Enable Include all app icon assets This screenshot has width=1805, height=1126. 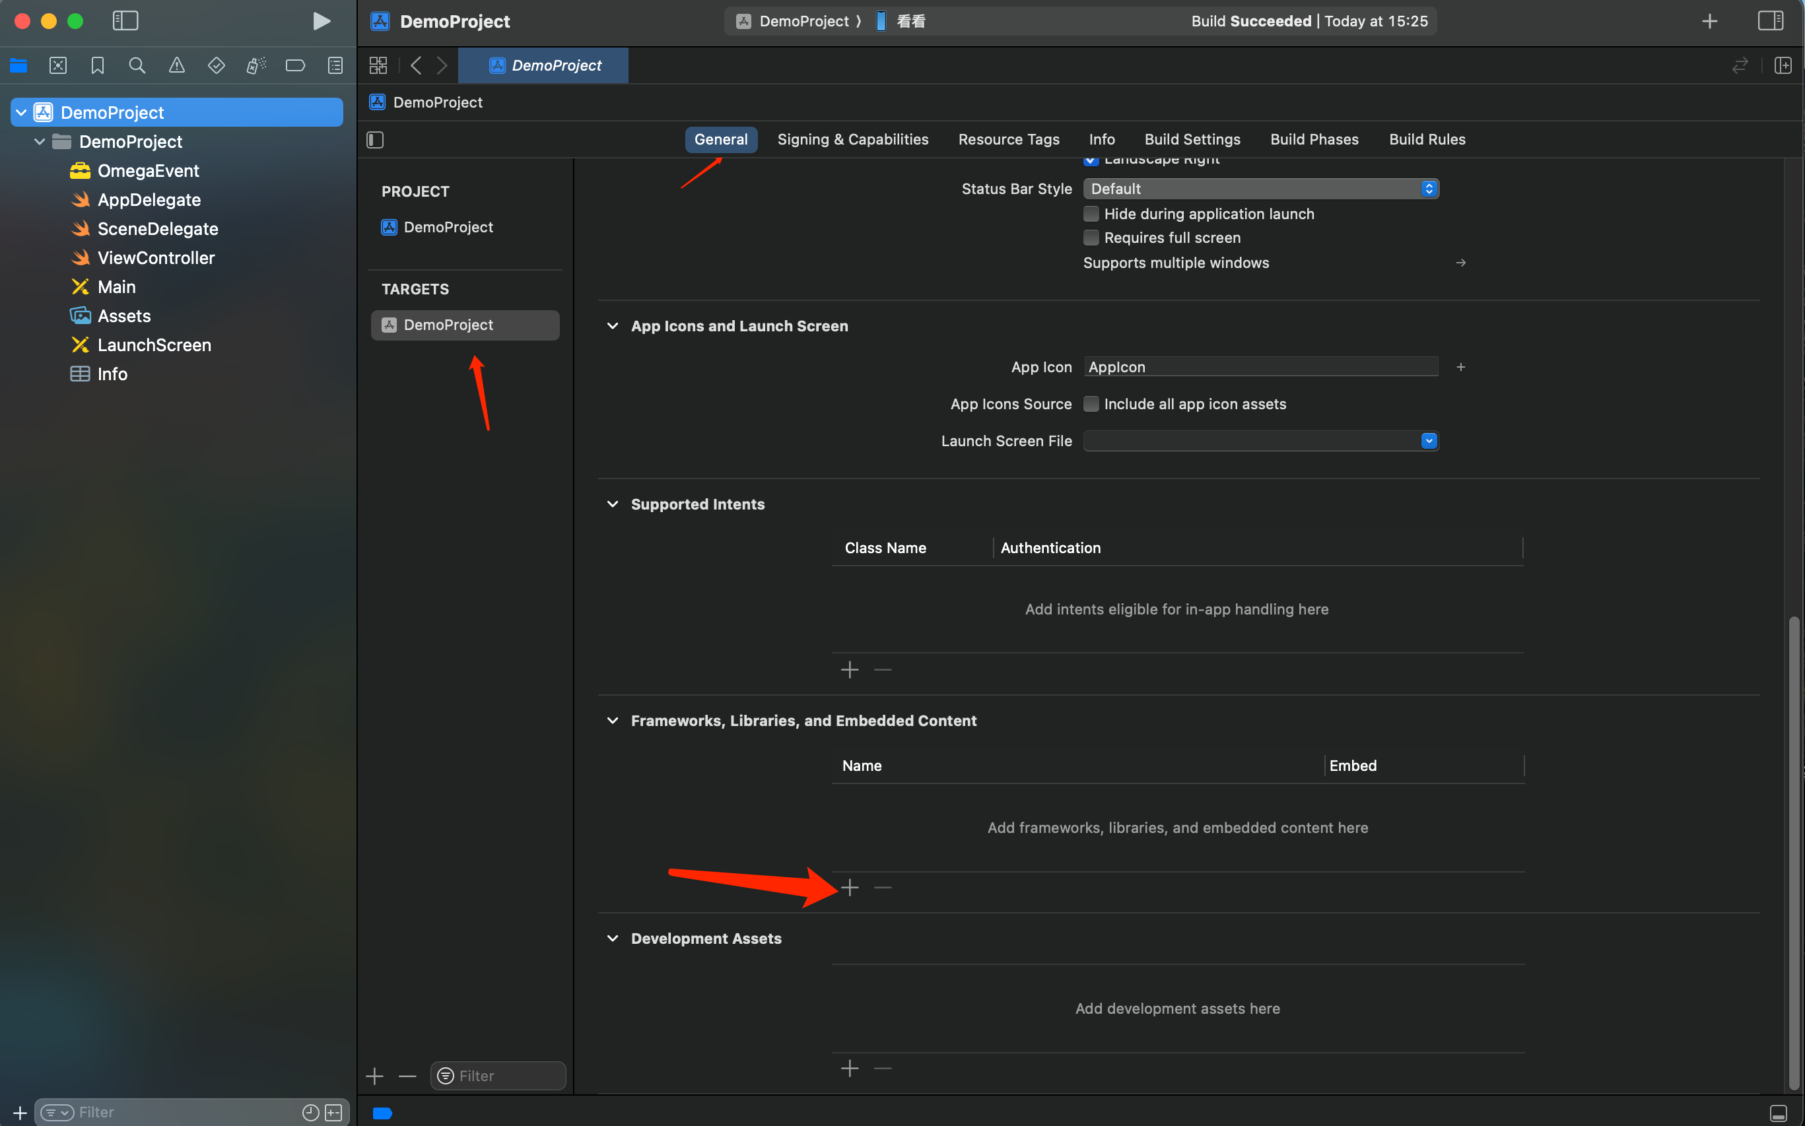coord(1091,405)
